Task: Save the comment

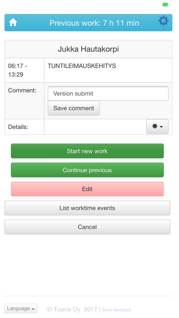Action: [x=74, y=108]
